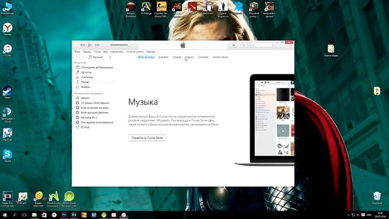Open the Вид menu
The height and width of the screenshot is (219, 389).
point(105,52)
